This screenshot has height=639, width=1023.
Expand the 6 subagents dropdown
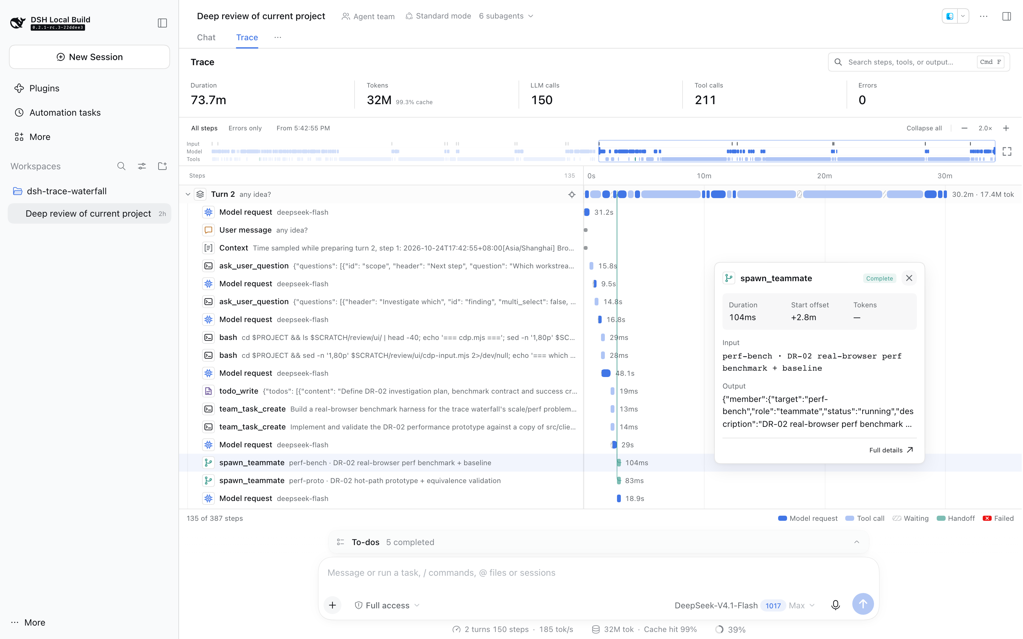506,16
